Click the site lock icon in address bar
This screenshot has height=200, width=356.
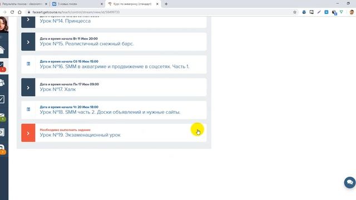[29, 12]
